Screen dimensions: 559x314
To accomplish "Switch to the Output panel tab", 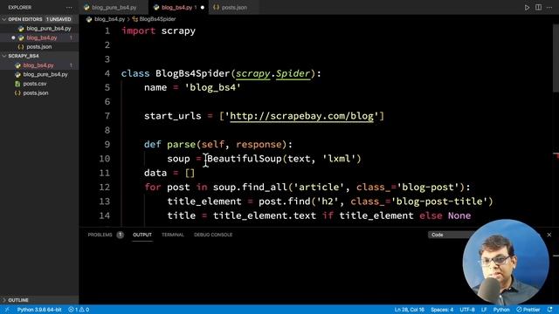I will (x=142, y=235).
